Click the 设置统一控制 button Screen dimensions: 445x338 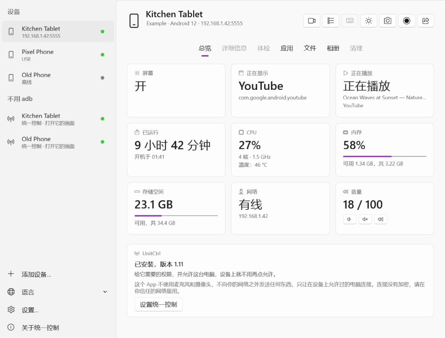pos(158,305)
